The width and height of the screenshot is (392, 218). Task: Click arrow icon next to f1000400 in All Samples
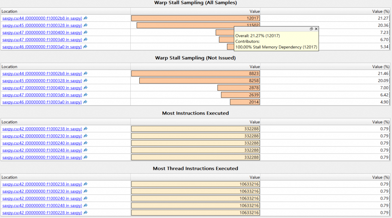tap(86, 32)
